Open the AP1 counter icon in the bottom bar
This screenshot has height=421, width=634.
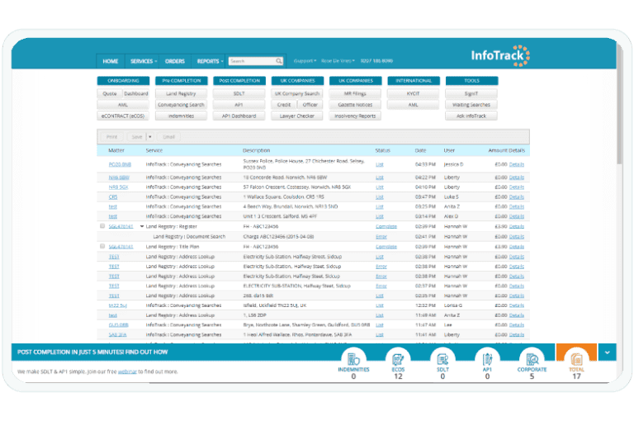(x=487, y=359)
